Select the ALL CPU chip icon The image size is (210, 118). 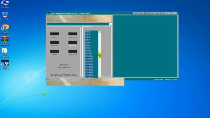(x=54, y=34)
